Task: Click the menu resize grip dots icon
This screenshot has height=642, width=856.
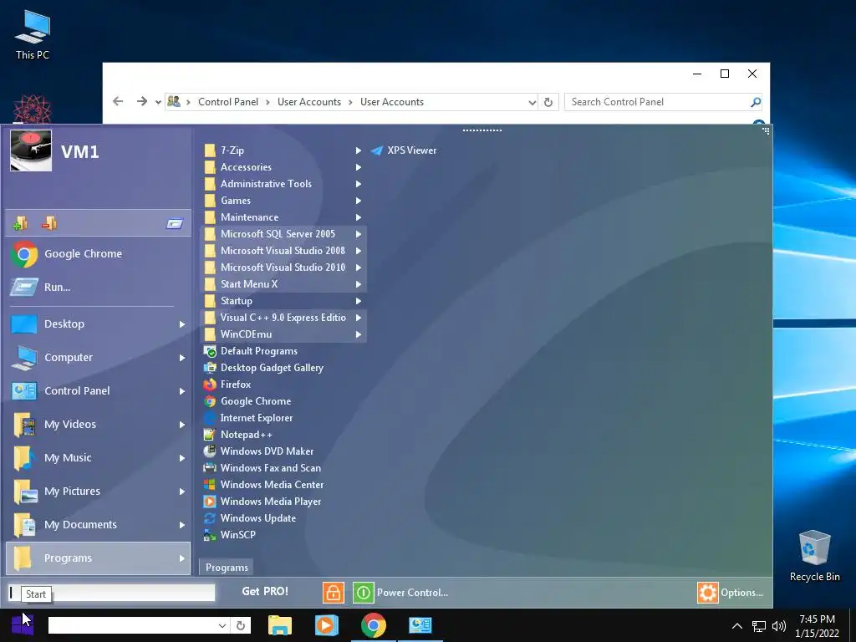Action: tap(766, 131)
